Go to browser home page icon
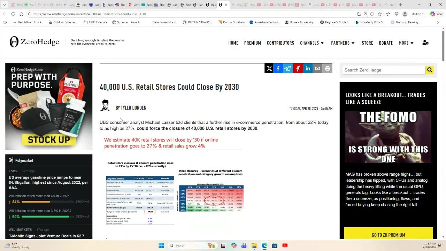This screenshot has width=446, height=251. [21, 14]
